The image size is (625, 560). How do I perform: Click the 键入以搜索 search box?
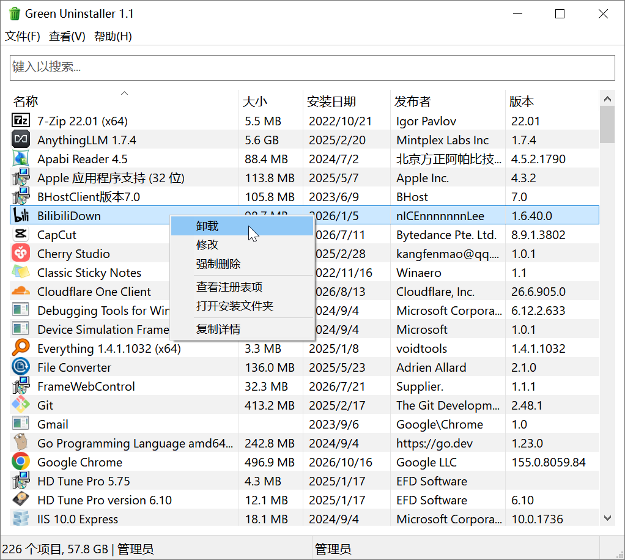[x=312, y=67]
